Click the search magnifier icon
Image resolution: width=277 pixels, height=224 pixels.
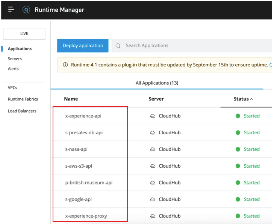pyautogui.click(x=118, y=46)
